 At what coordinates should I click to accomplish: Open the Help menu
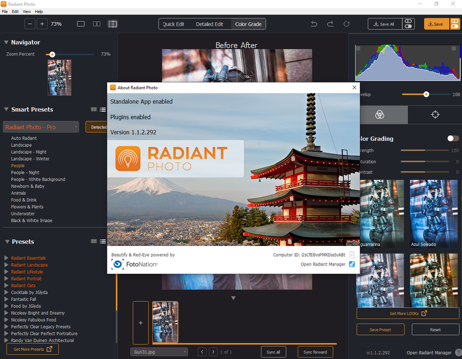(39, 12)
